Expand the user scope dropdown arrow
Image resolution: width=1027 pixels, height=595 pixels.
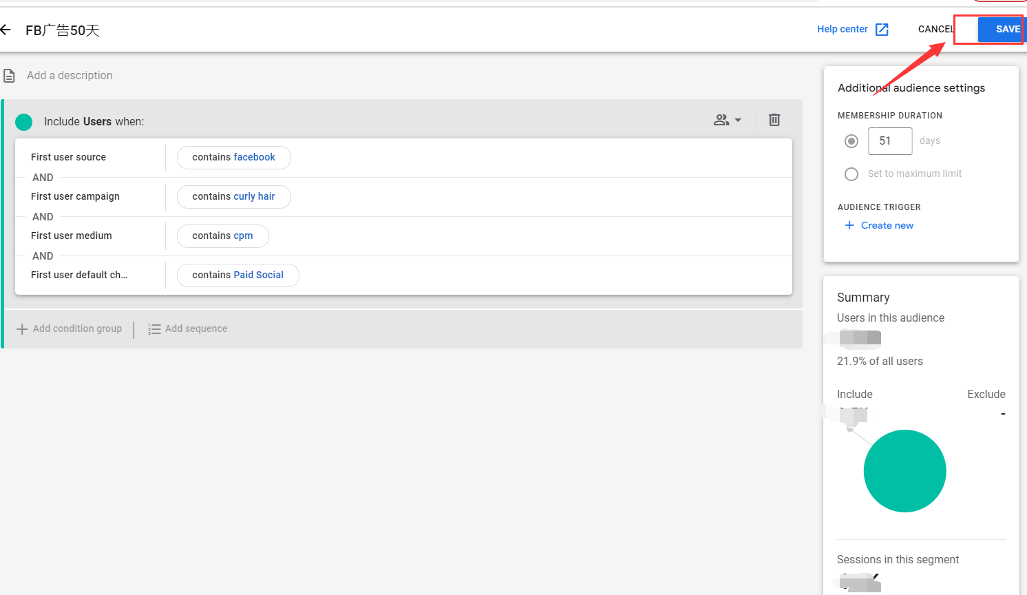739,120
